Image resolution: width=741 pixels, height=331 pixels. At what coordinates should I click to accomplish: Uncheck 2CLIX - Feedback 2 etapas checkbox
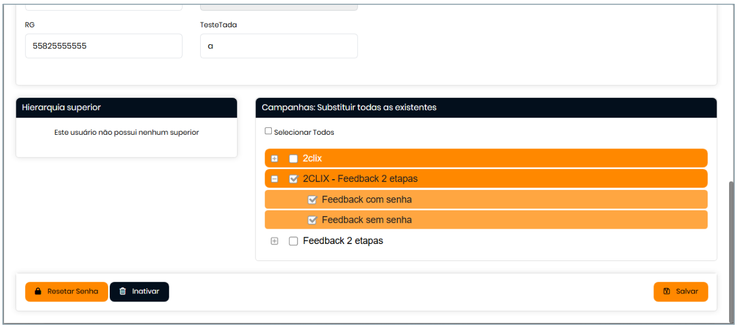pyautogui.click(x=293, y=179)
